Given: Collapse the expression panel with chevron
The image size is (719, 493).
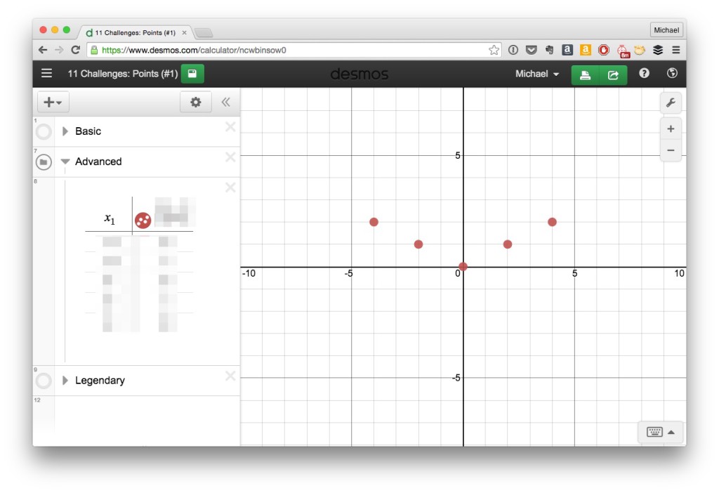Looking at the screenshot, I should coord(226,102).
